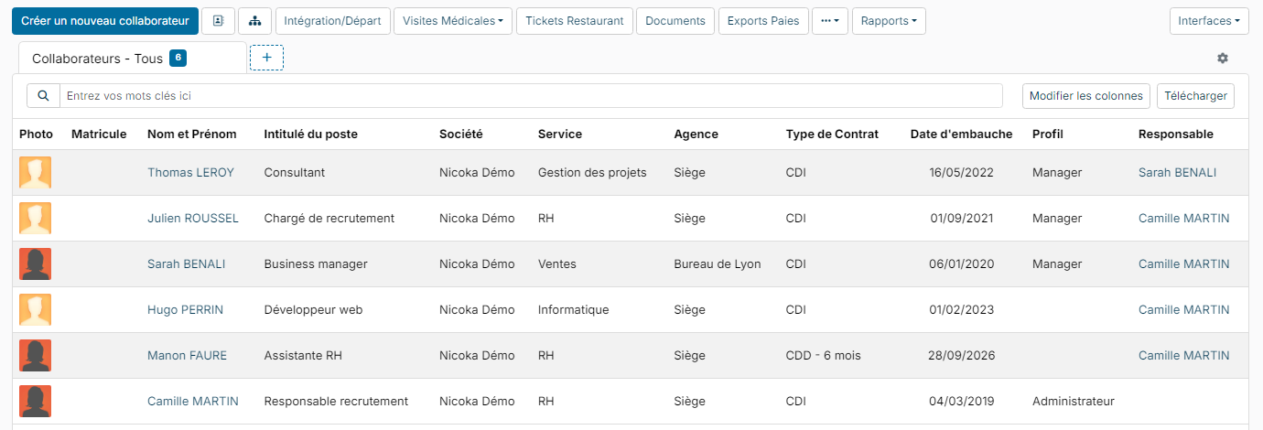The height and width of the screenshot is (430, 1263).
Task: Open the Interfaces dropdown
Action: click(x=1209, y=21)
